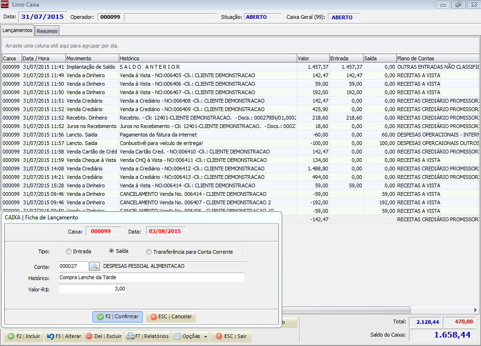Click the magnifier lookup icon beside Conta
Viewport: 481px width, 346px height.
click(95, 266)
